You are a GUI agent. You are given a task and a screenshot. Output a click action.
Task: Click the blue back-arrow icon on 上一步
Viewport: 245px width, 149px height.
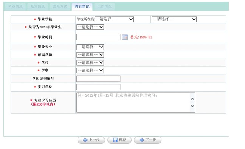pyautogui.click(x=85, y=140)
